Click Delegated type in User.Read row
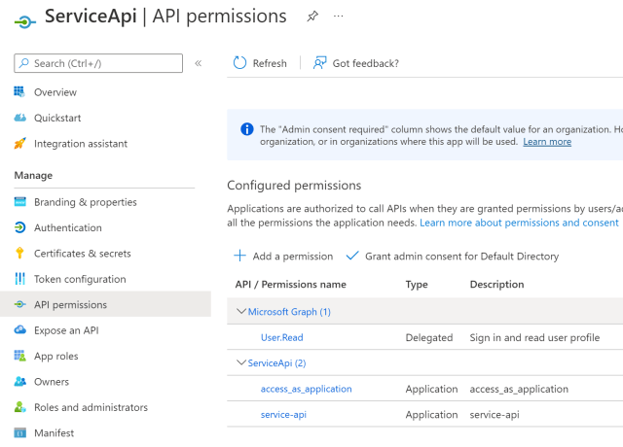 pos(429,337)
